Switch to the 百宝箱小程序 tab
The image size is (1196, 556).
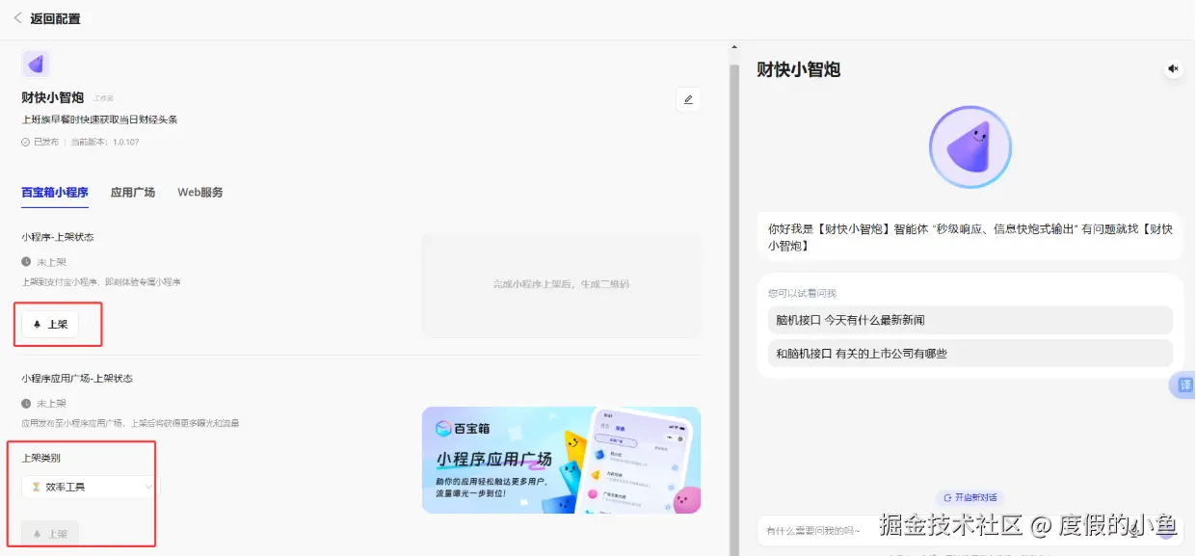coord(55,193)
